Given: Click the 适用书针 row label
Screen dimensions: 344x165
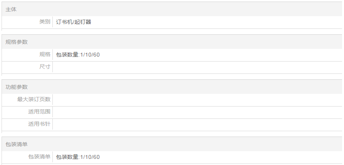Looking at the screenshot, I should 39,124.
